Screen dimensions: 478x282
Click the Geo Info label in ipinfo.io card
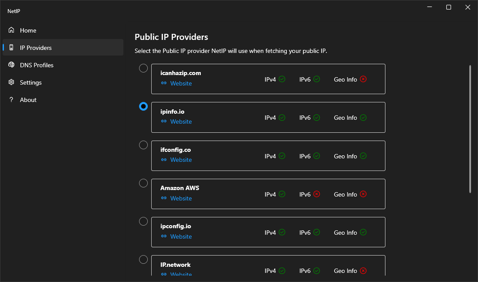pos(345,118)
